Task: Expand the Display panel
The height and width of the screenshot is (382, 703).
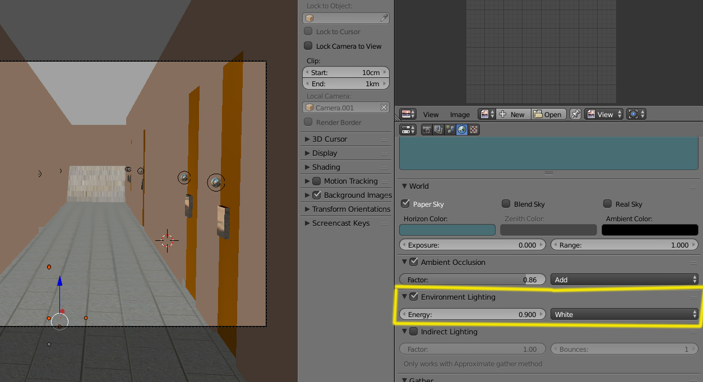Action: (x=307, y=153)
